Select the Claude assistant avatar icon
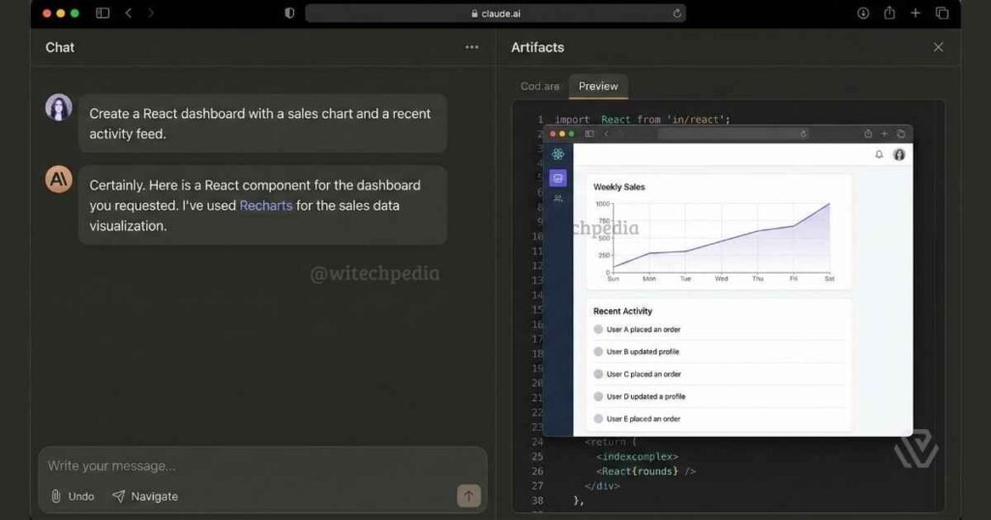This screenshot has width=991, height=520. click(x=58, y=180)
